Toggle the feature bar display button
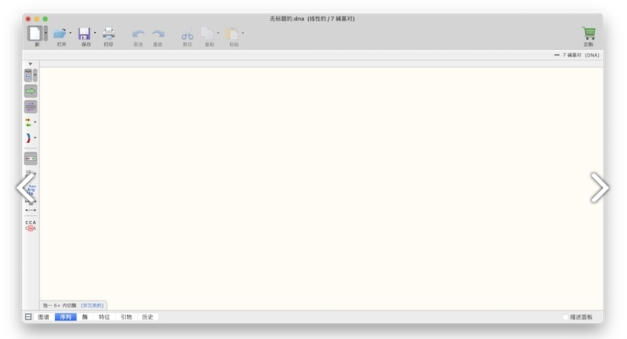627x339 pixels. pos(31,159)
